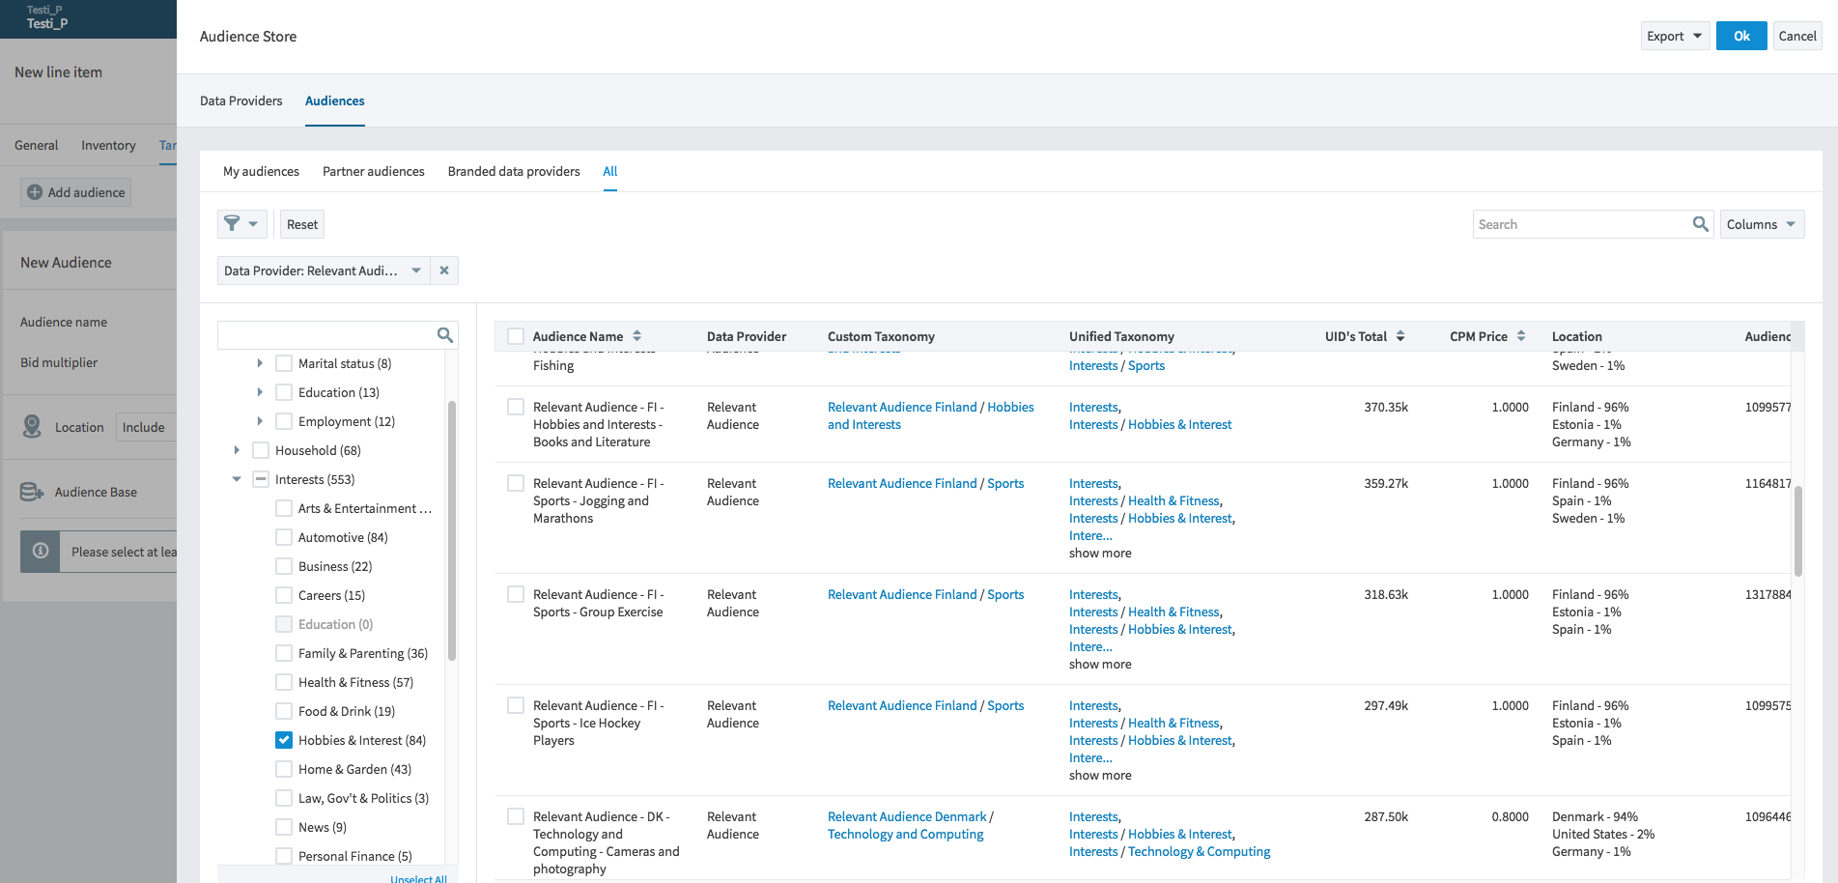Click the Unselect All link
This screenshot has height=883, width=1838.
click(418, 878)
